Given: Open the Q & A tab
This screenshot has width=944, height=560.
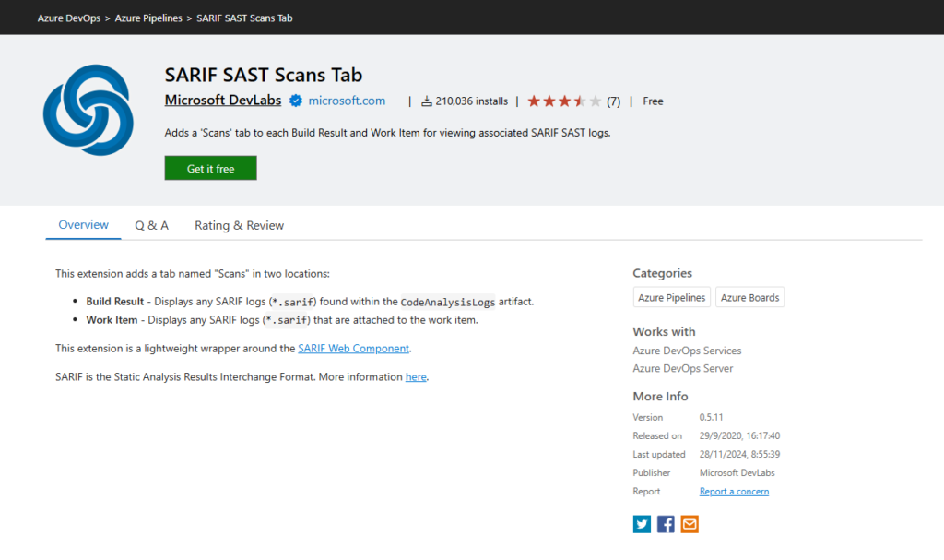Looking at the screenshot, I should tap(151, 225).
